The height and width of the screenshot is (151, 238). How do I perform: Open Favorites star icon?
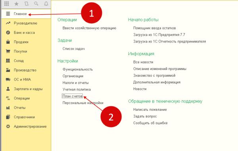pyautogui.click(x=16, y=4)
